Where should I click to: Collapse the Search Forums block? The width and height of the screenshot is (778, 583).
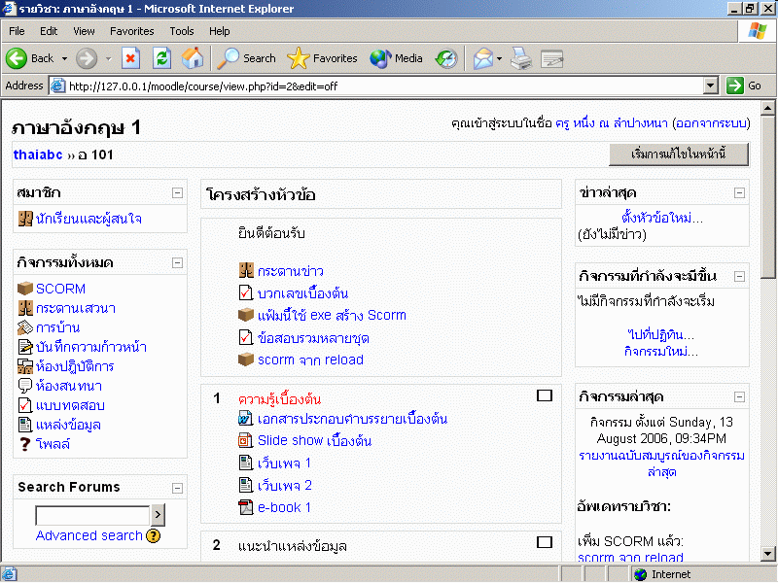[177, 488]
